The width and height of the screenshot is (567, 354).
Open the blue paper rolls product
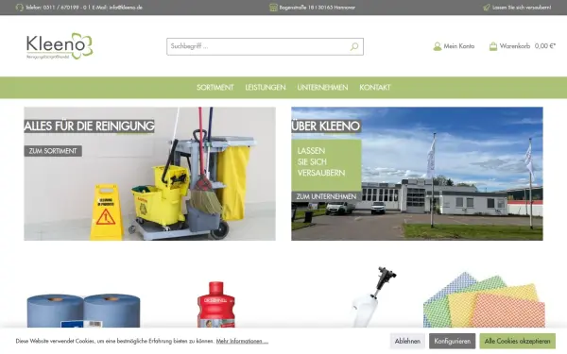[x=83, y=310]
